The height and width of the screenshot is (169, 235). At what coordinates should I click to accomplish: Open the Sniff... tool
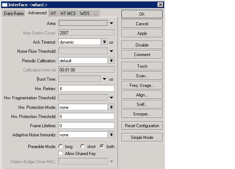click(142, 104)
